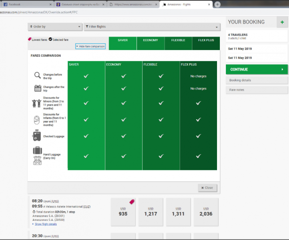
Task: Click the SAVER column header in comparison table
Action: tap(74, 64)
